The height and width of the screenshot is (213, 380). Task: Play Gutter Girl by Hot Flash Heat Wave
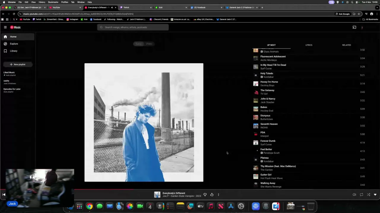coord(309,176)
